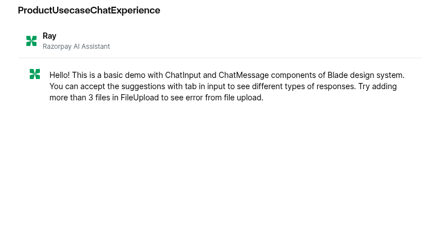Click the ProductUsecaseChatExperience heading
The image size is (438, 245).
89,10
